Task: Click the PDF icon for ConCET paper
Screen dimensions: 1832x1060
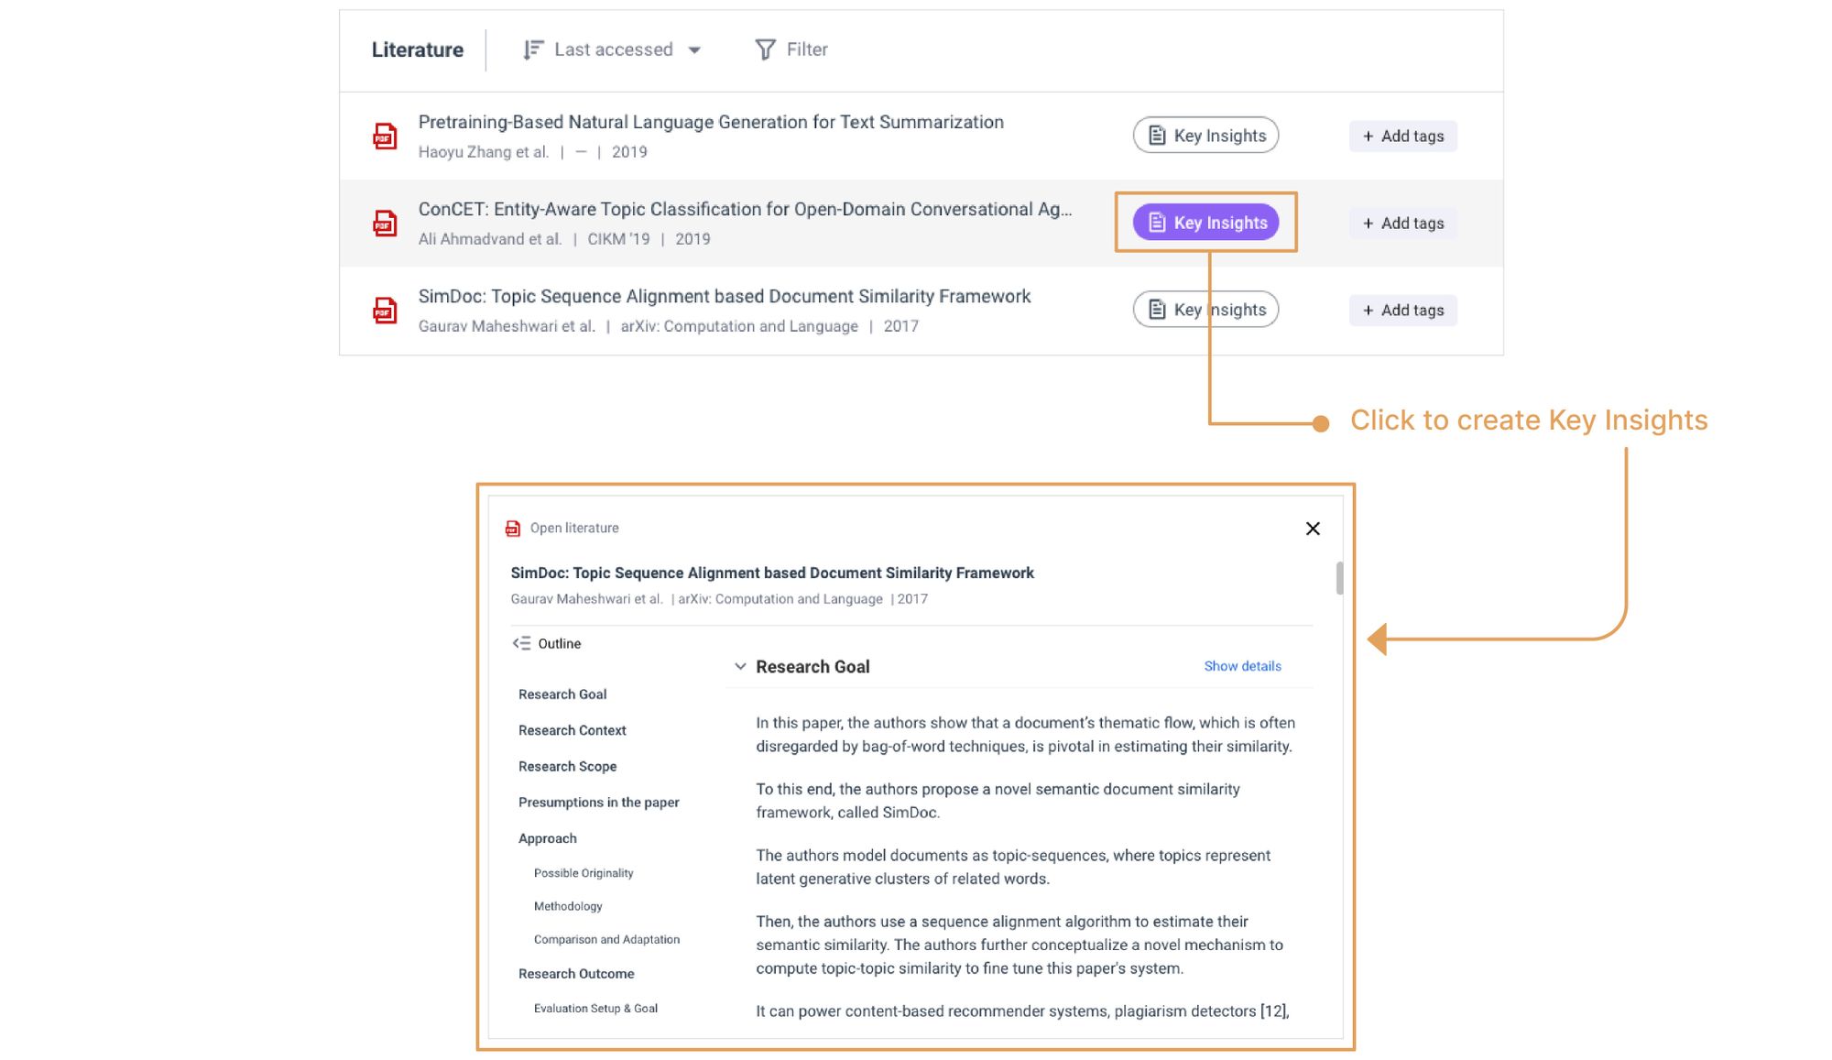Action: [385, 223]
